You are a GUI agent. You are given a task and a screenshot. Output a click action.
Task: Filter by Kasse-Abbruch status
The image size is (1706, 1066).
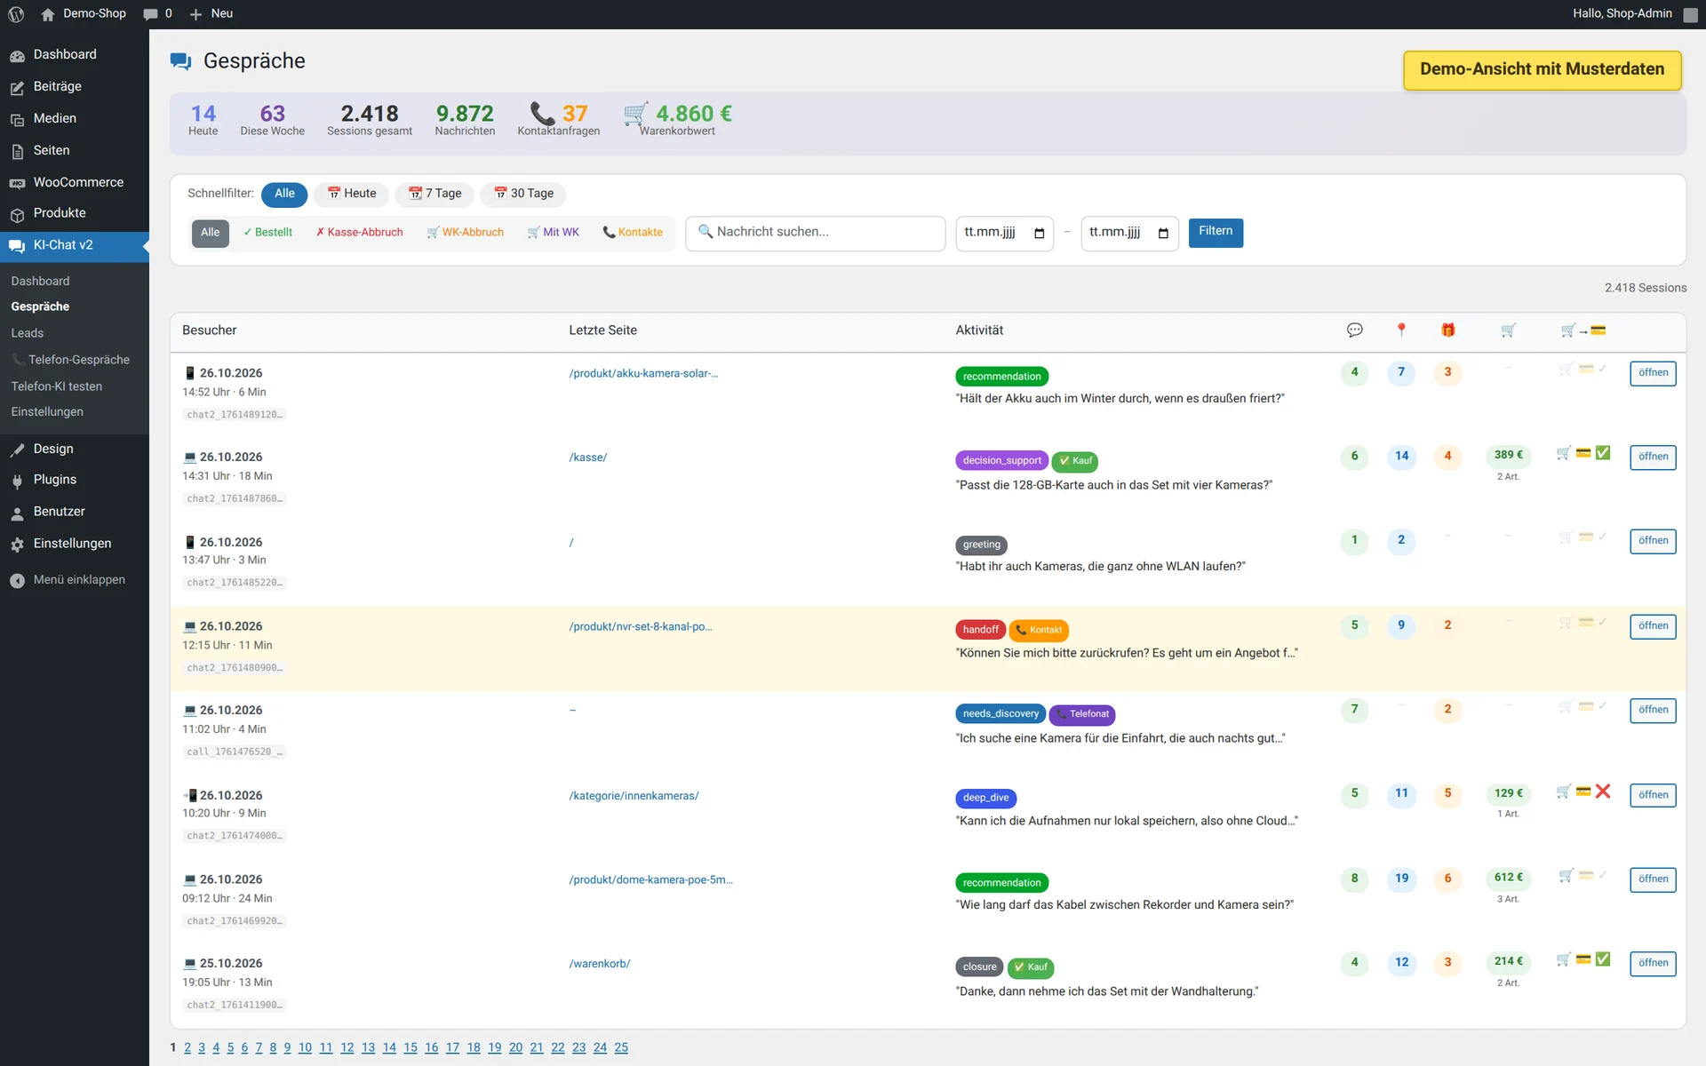[x=359, y=233]
